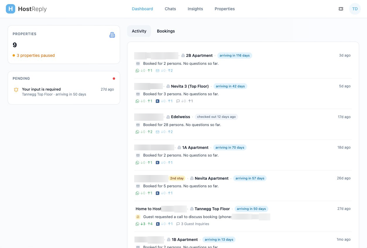Viewport: 367px width, 248px height.
Task: Click 'Tannegg Top Floor · arriving in 50 days' subtitle
Action: [54, 94]
